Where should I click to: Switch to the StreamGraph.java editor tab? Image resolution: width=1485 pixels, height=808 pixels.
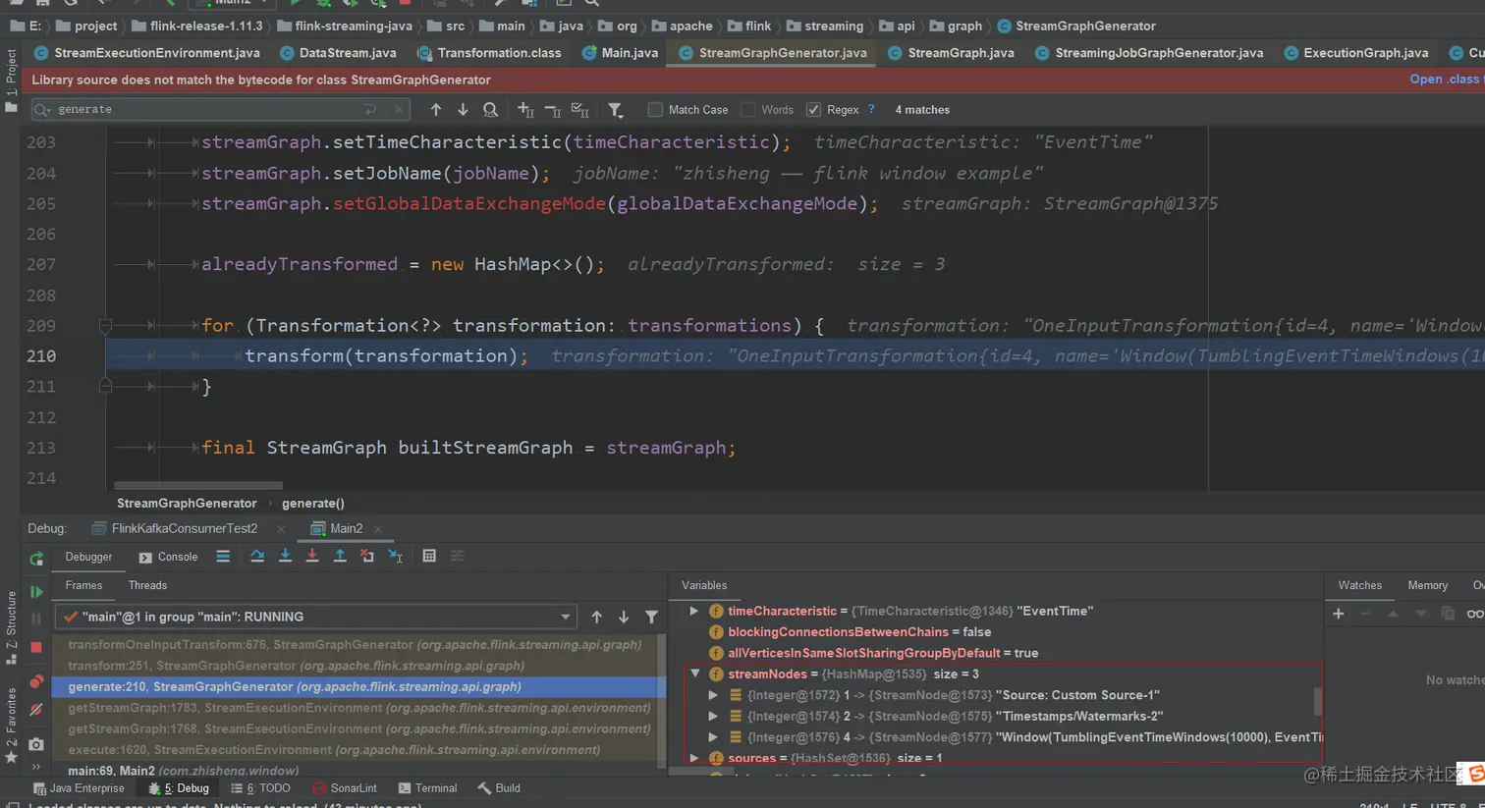(960, 53)
